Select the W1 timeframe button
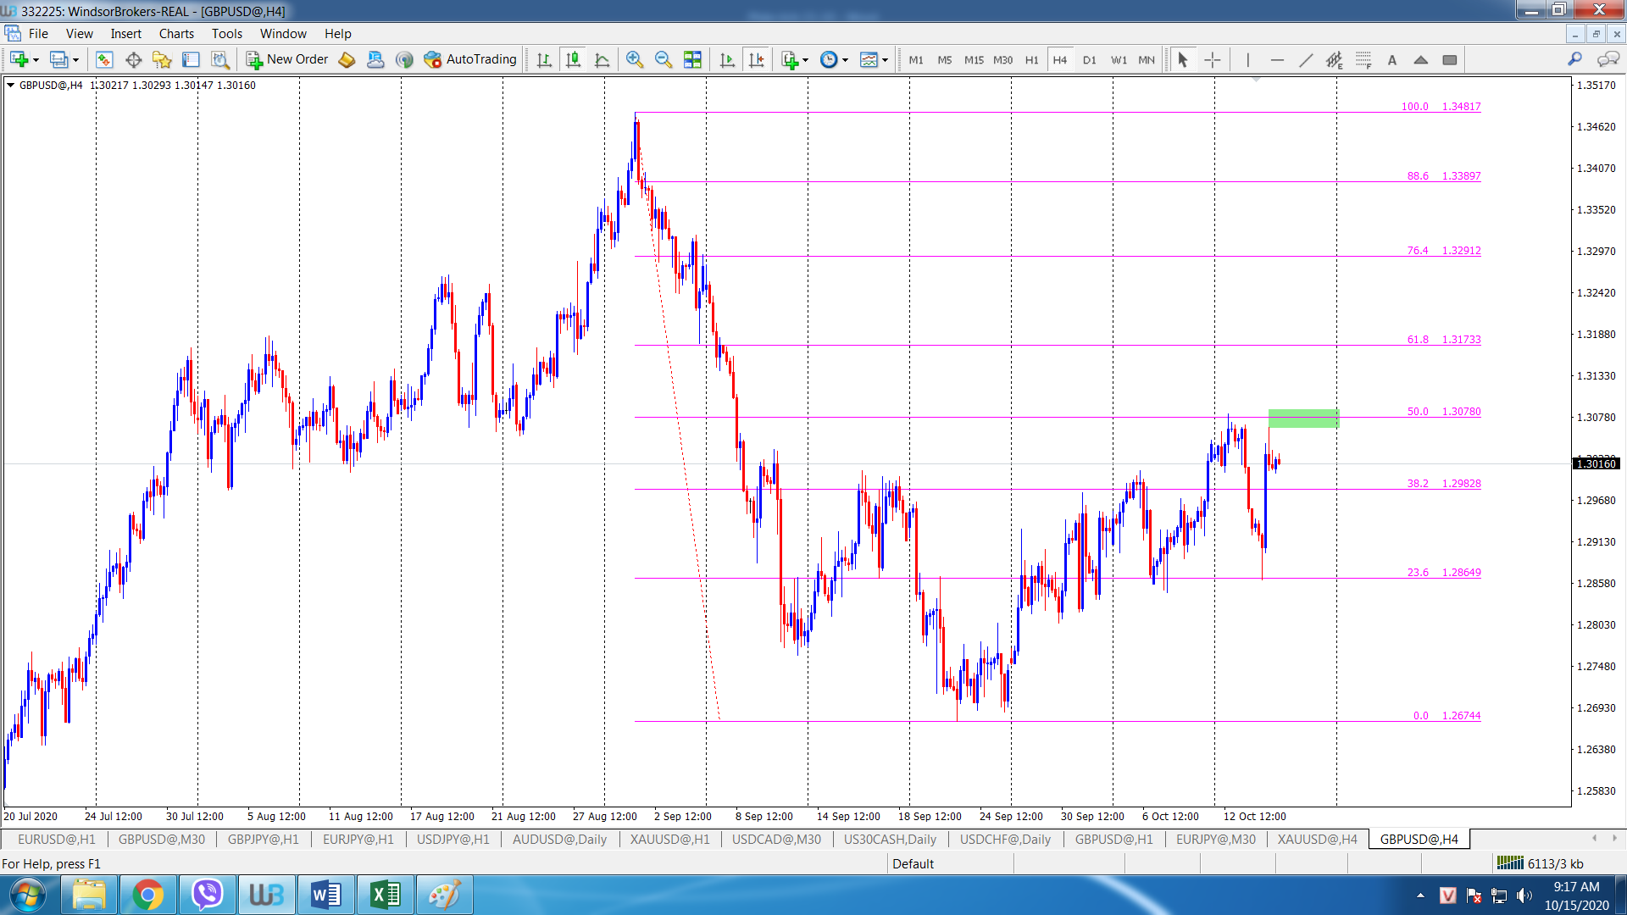The width and height of the screenshot is (1627, 915). [x=1119, y=60]
